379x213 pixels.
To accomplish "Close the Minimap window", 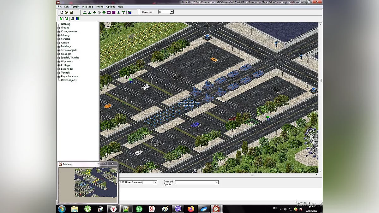I will [112, 164].
